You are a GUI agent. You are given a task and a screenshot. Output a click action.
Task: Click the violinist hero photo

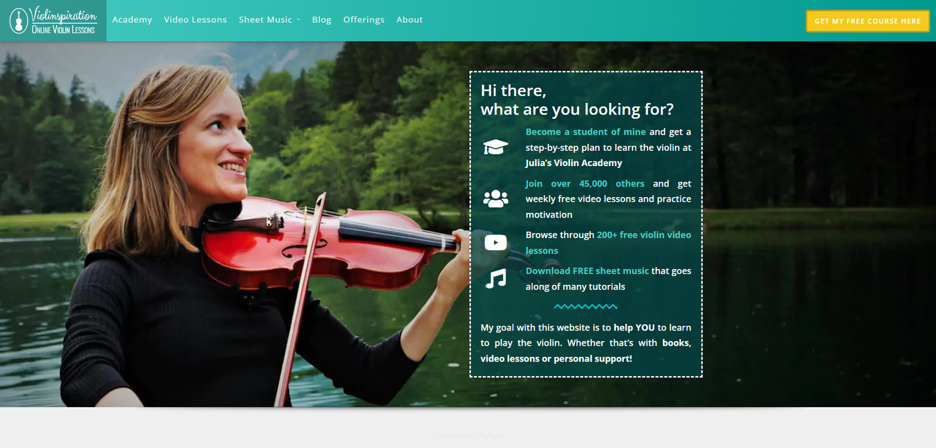tap(234, 234)
